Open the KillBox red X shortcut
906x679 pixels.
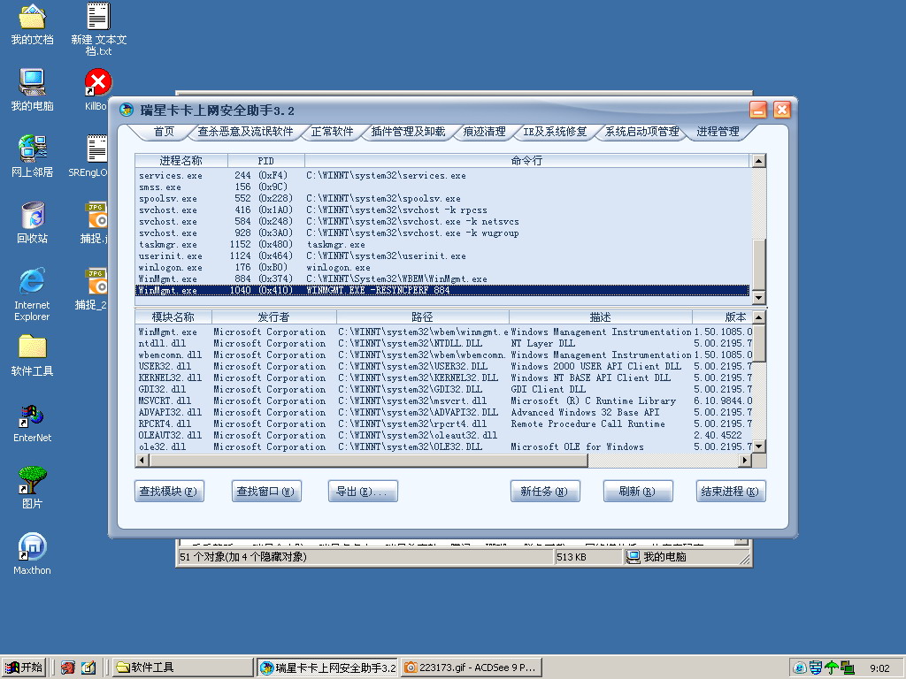click(97, 82)
